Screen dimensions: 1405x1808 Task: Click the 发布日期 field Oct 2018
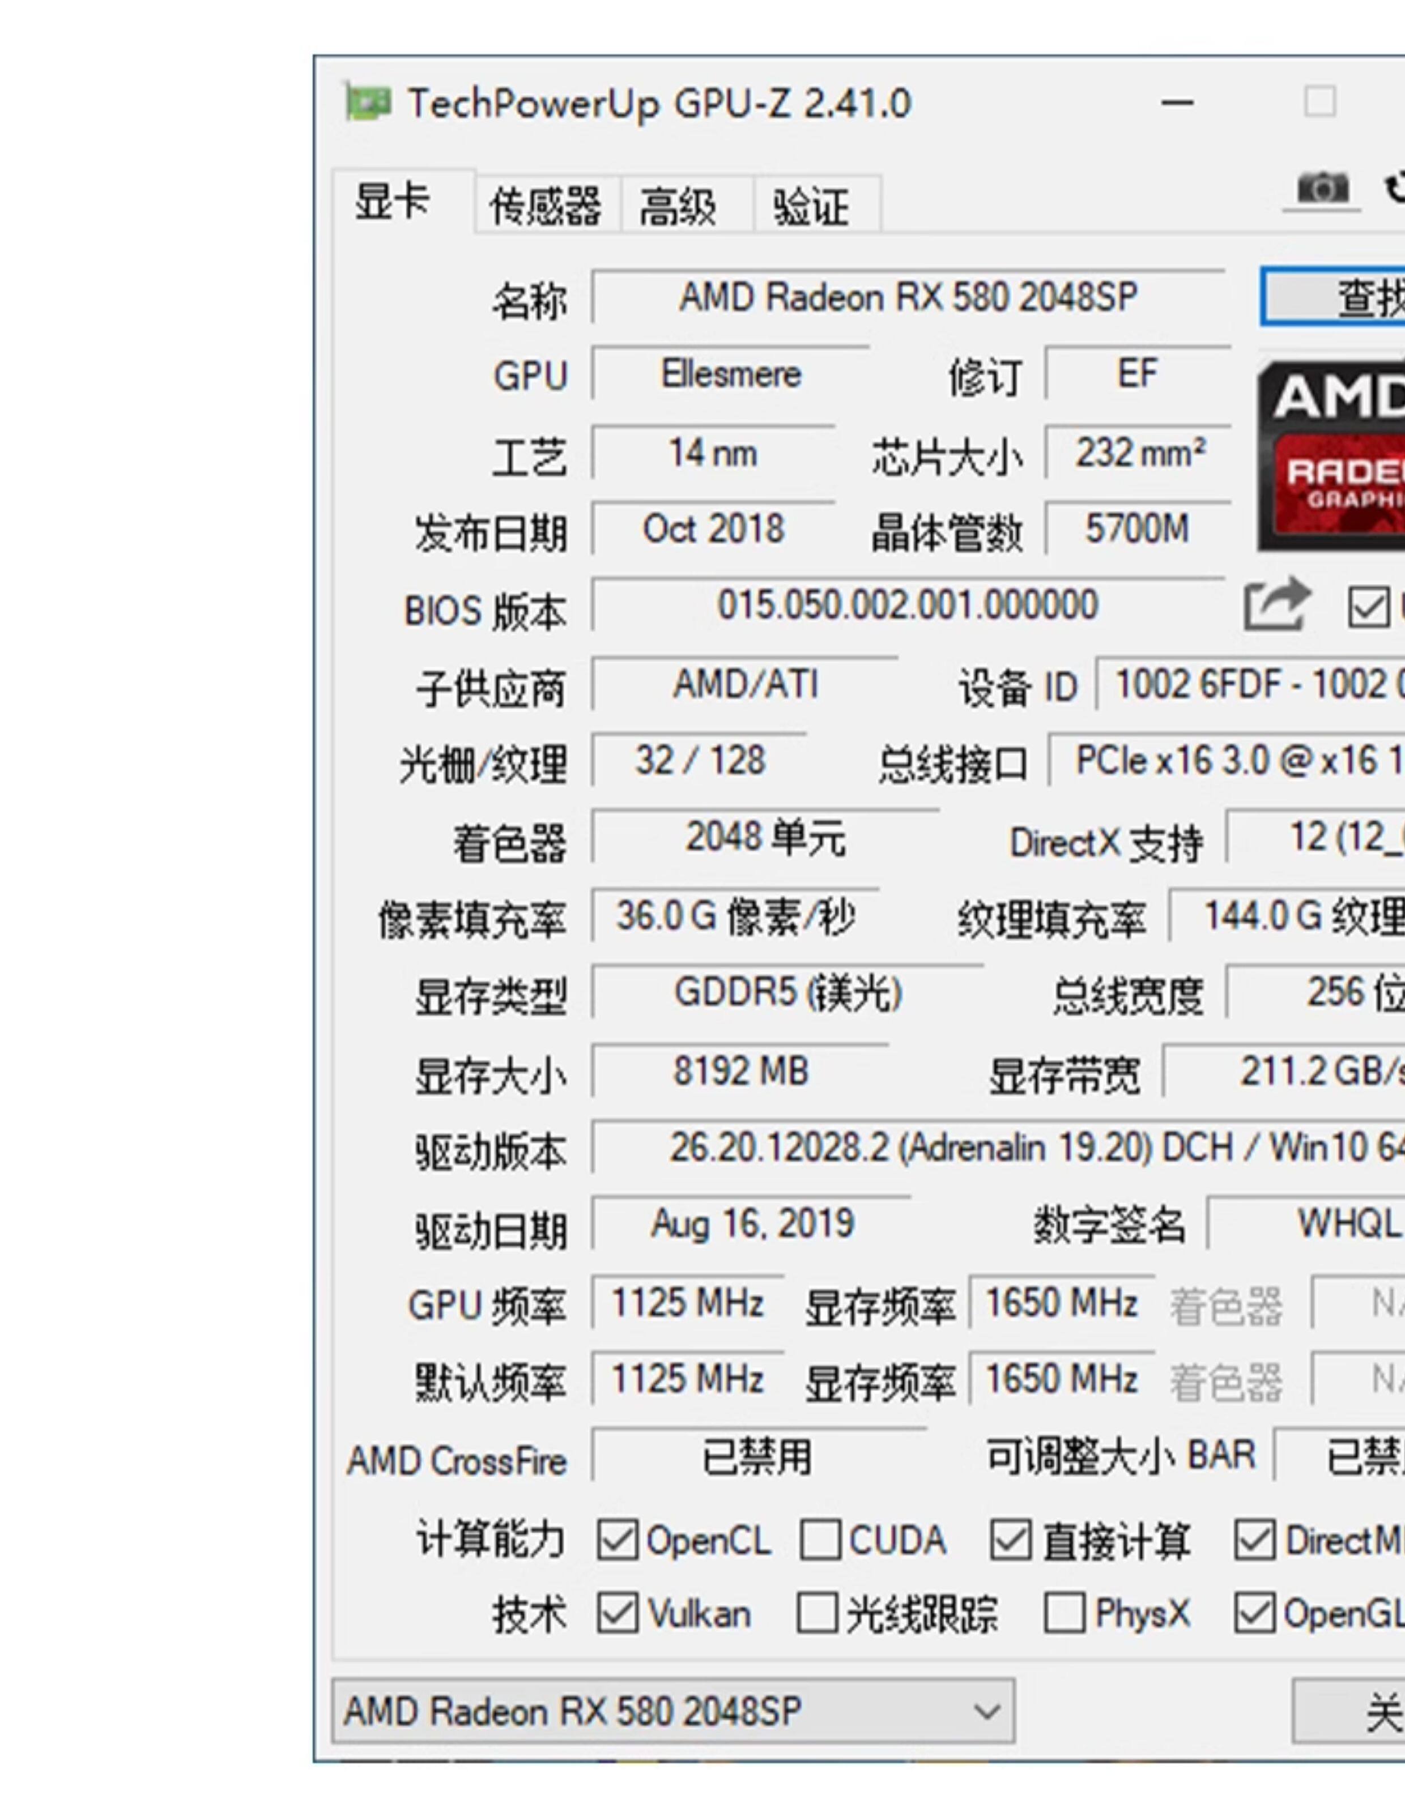(x=713, y=528)
